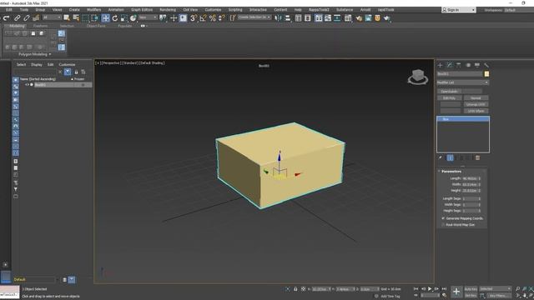Select Box in the modifier stack
534x300 pixels.
(x=463, y=119)
